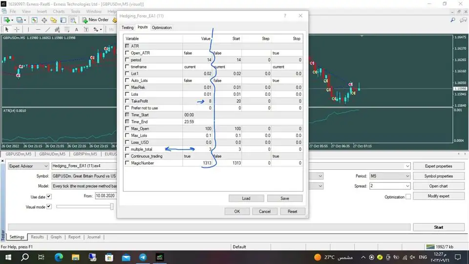Open the Telegram app in the taskbar
The width and height of the screenshot is (469, 264).
click(x=143, y=257)
